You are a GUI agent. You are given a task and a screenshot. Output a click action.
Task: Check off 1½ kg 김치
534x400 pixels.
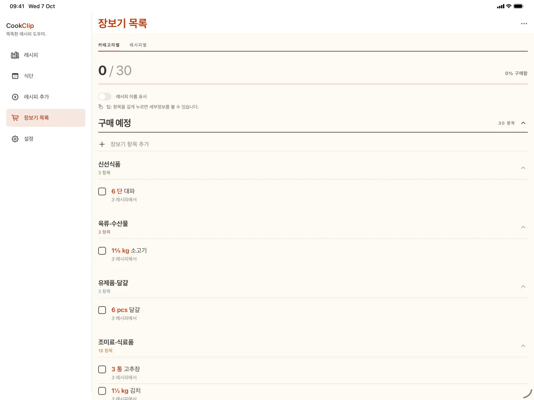(x=102, y=391)
